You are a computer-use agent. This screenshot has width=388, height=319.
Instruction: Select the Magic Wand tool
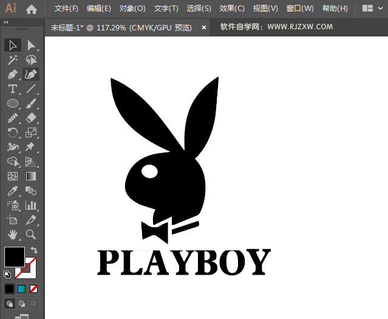pyautogui.click(x=13, y=60)
